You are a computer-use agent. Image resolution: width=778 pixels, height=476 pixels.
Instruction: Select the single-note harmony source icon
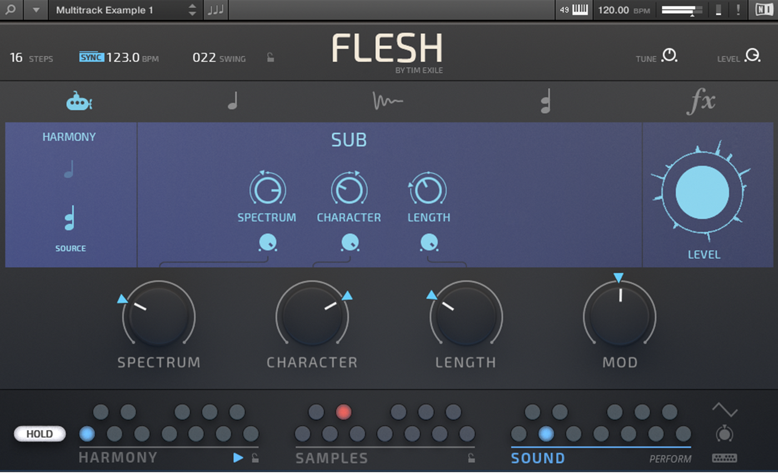pyautogui.click(x=69, y=169)
